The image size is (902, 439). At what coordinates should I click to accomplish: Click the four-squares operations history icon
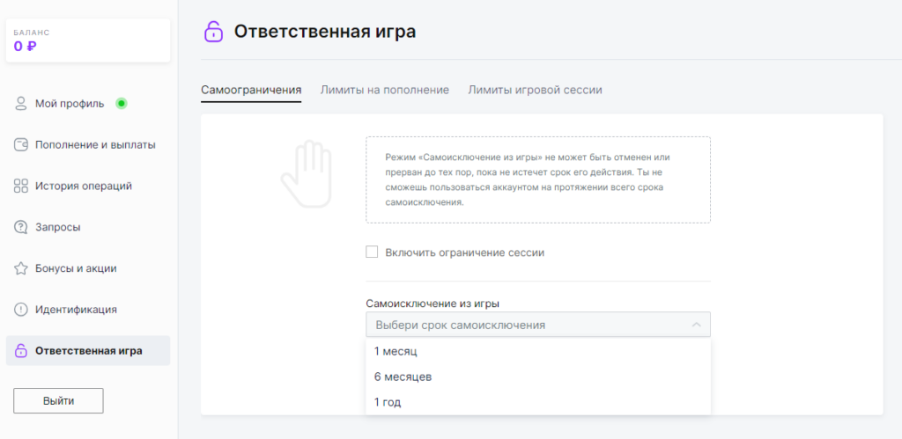pos(21,187)
